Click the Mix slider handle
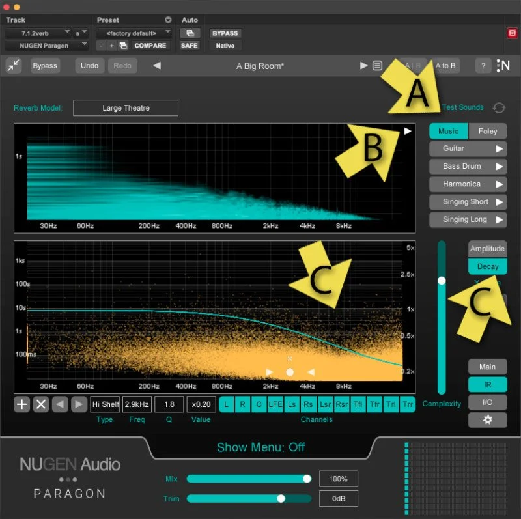521x519 pixels. click(307, 479)
